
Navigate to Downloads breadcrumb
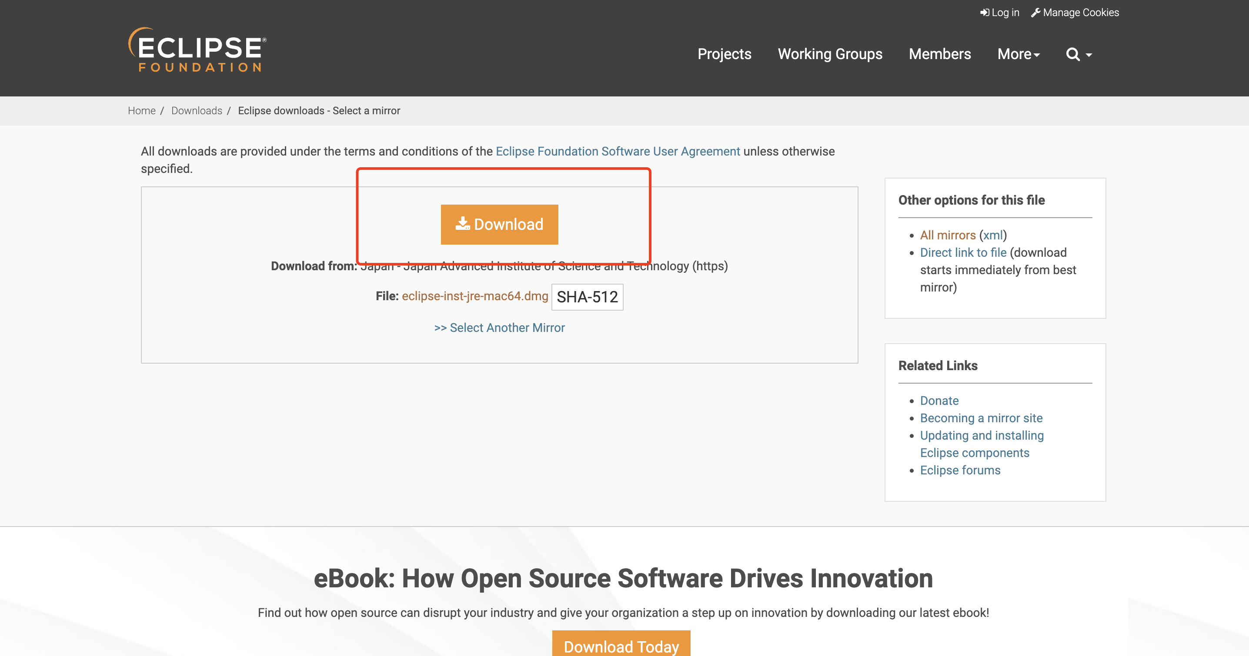197,111
